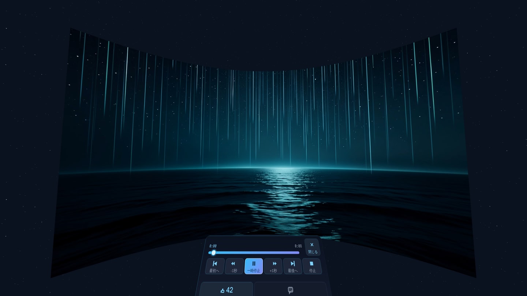The image size is (527, 296).
Task: Close the player panel with 閉じる
Action: coord(313,247)
